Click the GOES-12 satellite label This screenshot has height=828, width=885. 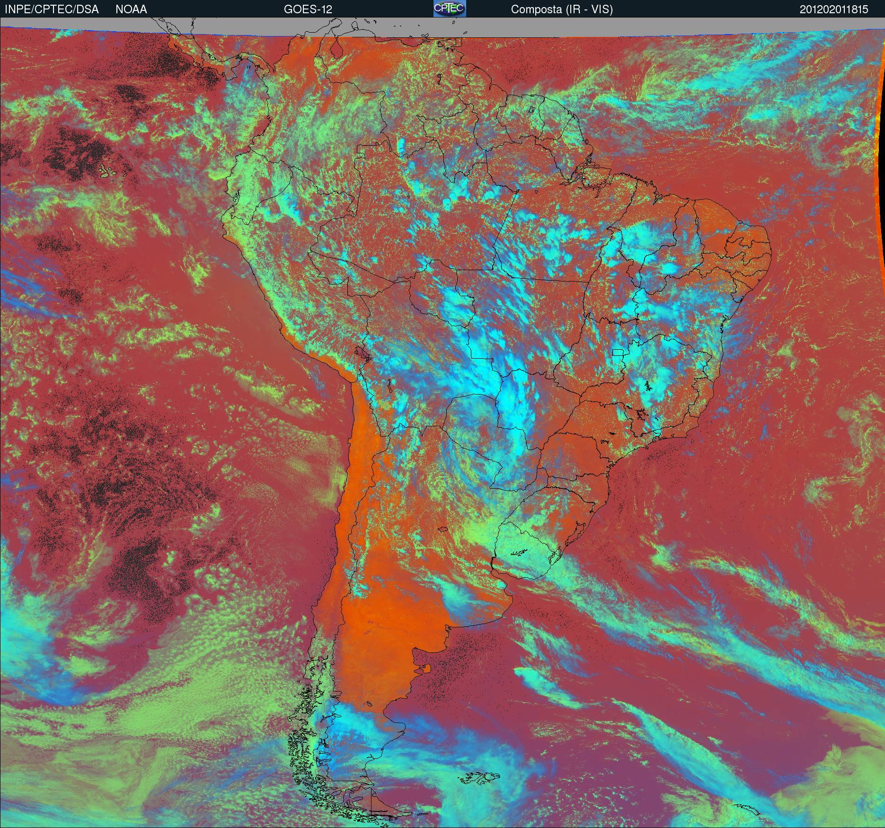click(308, 9)
